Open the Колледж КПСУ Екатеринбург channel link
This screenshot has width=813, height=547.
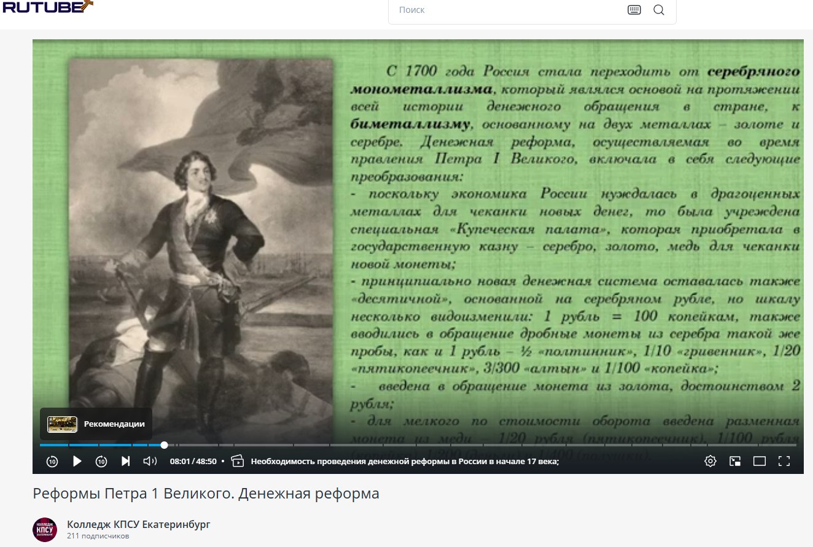(x=138, y=524)
